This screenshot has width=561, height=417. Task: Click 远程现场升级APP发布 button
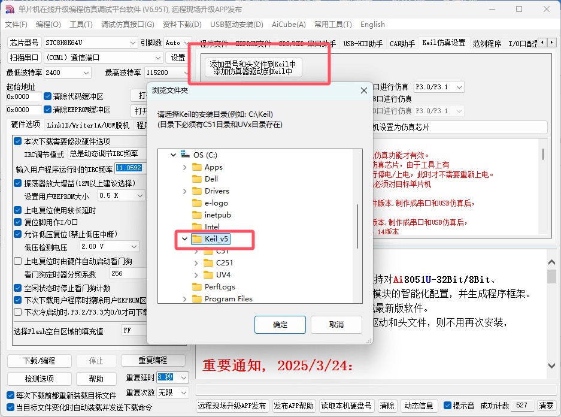click(232, 406)
